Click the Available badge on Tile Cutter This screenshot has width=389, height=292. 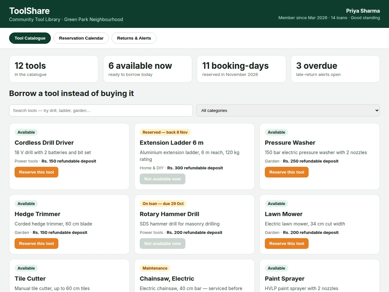point(26,268)
